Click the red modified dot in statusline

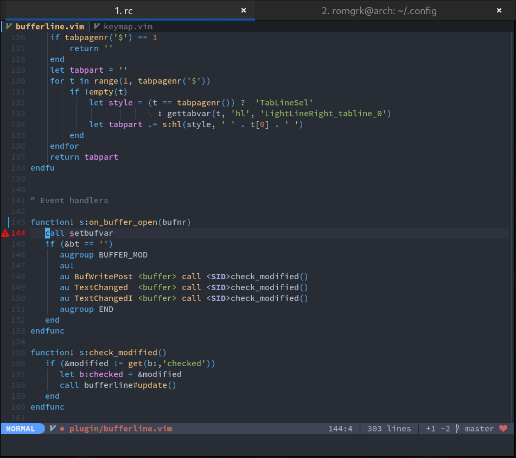[62, 429]
